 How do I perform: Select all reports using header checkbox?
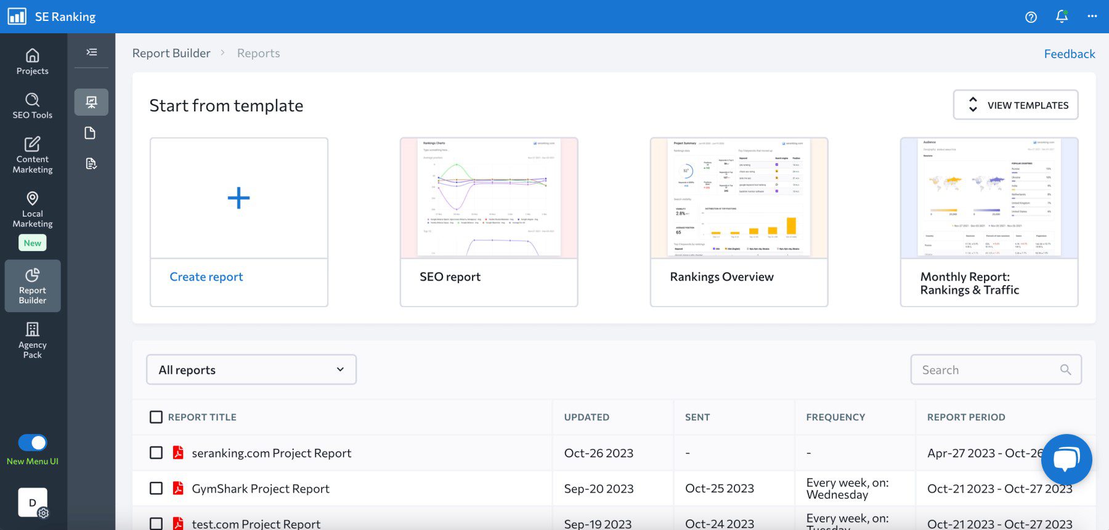(x=156, y=417)
